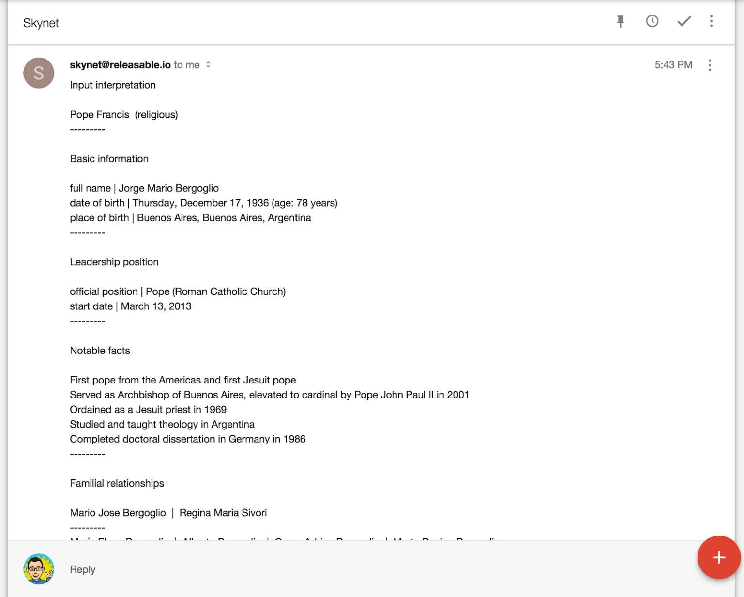Snooze this email with clock icon

(652, 21)
